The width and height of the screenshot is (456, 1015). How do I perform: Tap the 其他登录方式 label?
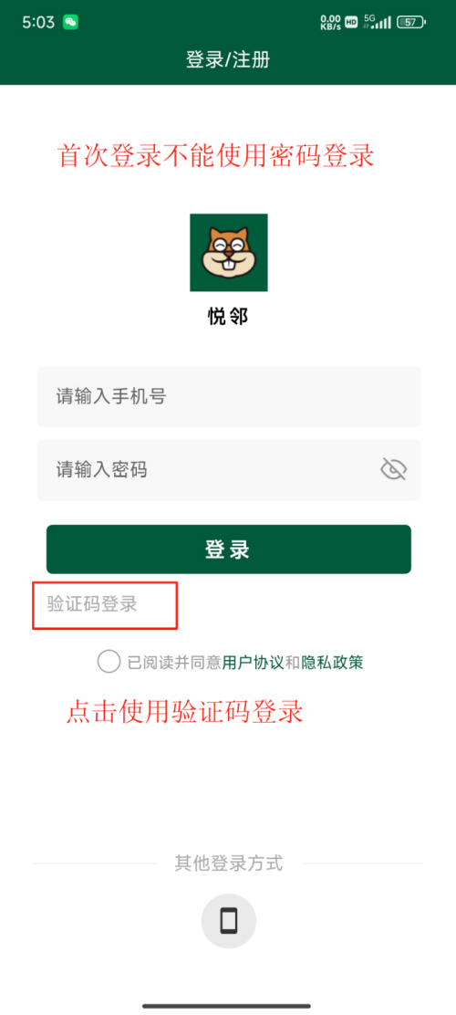228,863
